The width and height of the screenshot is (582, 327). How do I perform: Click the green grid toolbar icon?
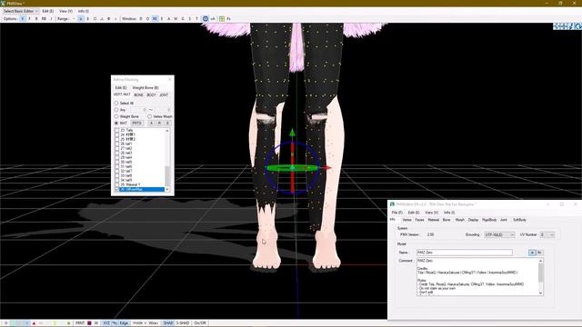pos(222,18)
